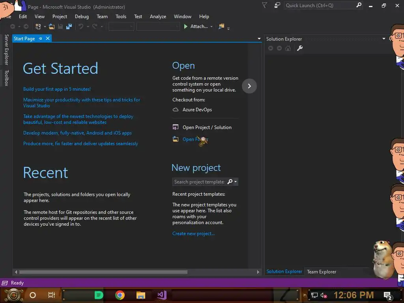
Task: Open the document tab list dropdown
Action: pyautogui.click(x=259, y=39)
